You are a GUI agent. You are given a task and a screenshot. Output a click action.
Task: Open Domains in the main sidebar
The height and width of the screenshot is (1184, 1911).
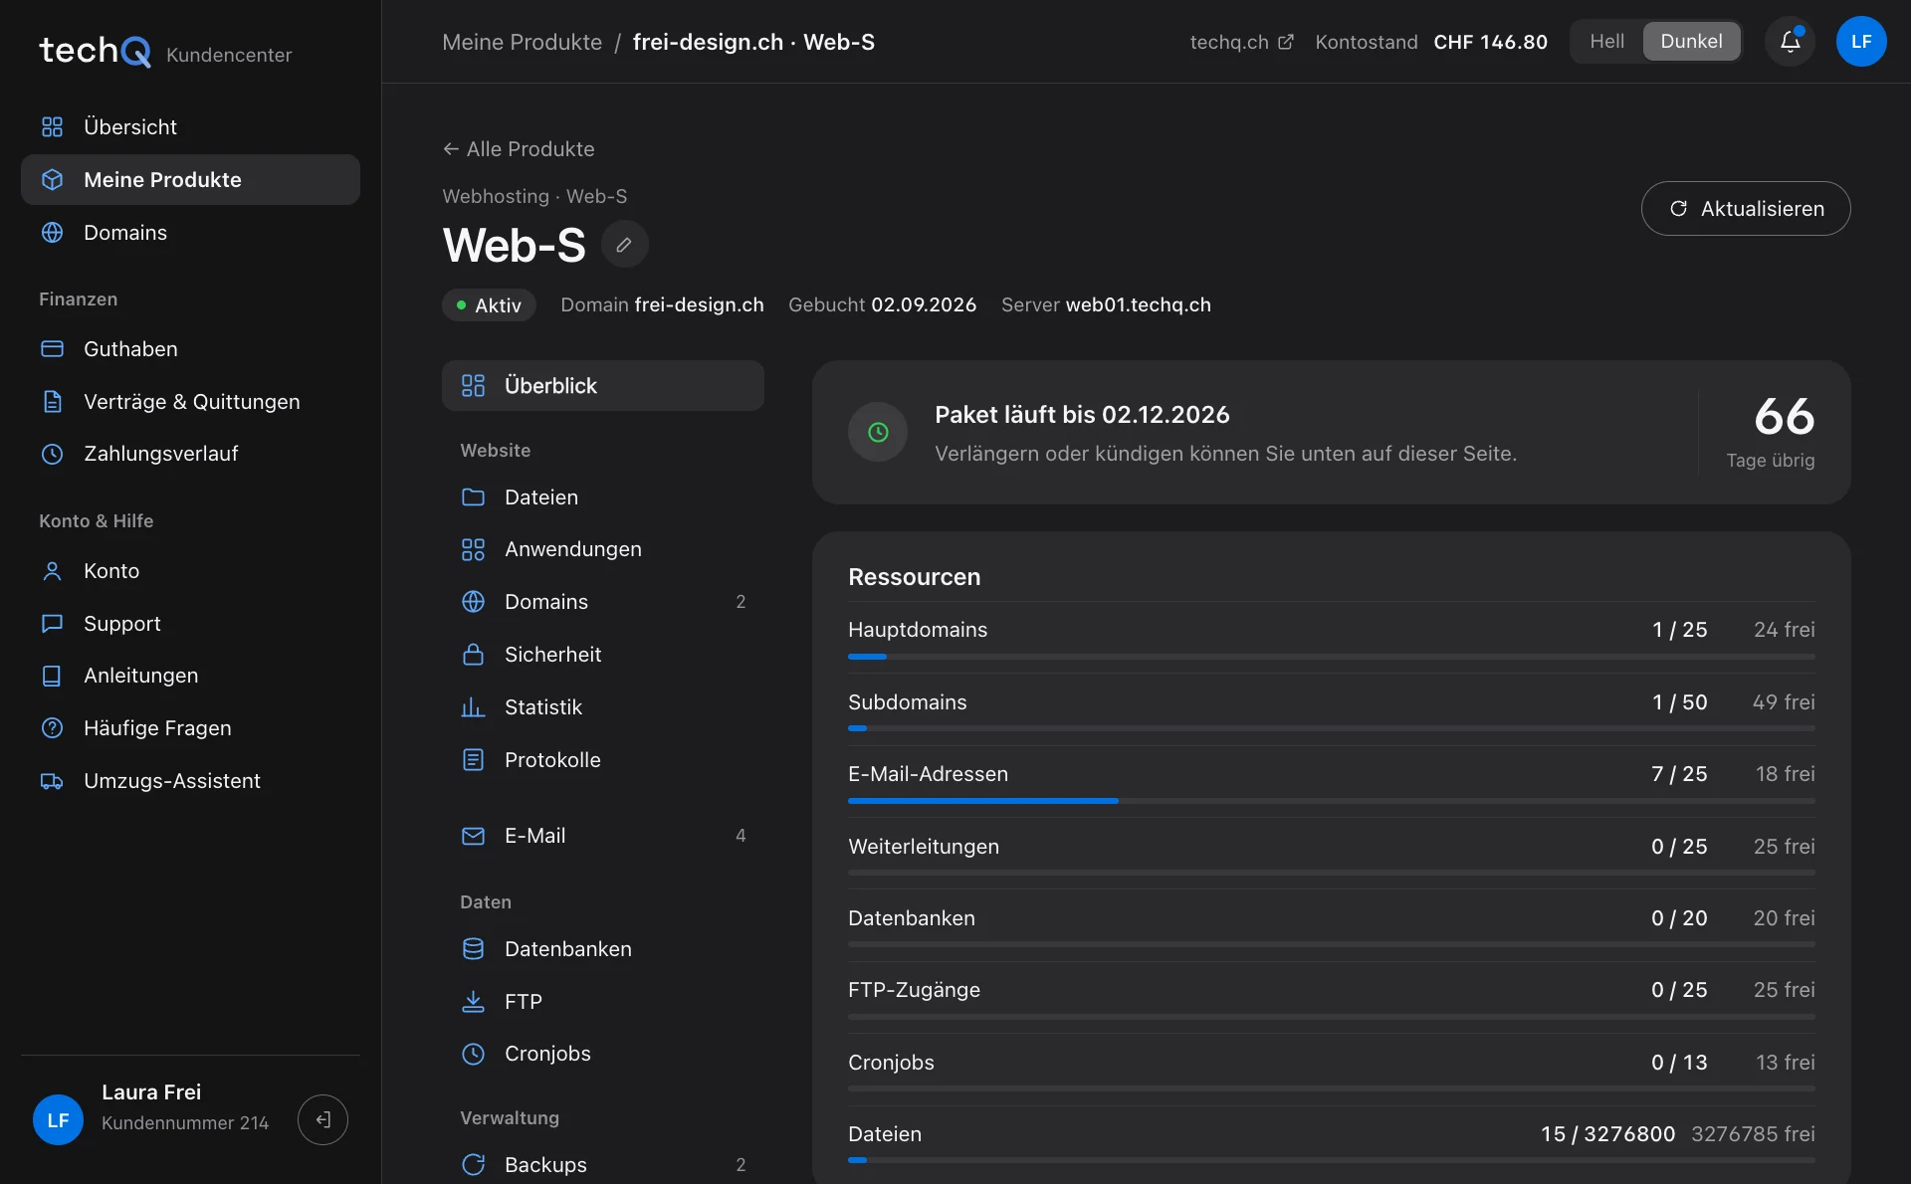click(190, 233)
